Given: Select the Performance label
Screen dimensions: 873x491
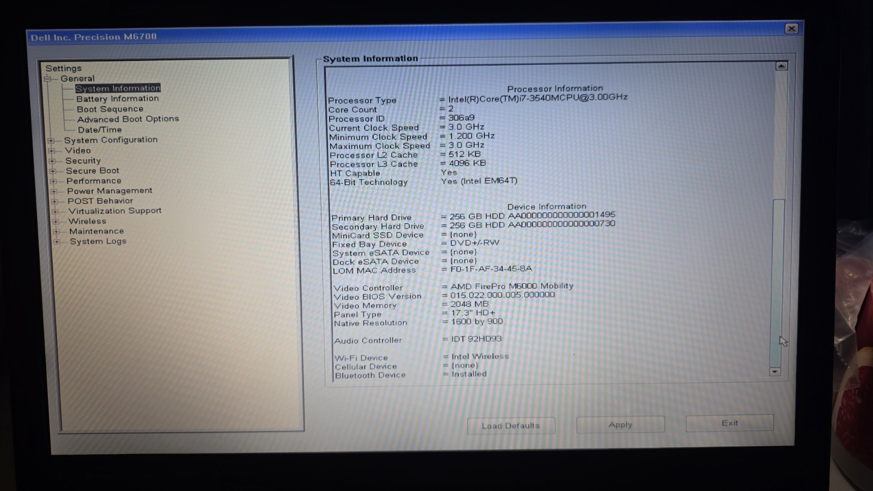Looking at the screenshot, I should tap(94, 181).
